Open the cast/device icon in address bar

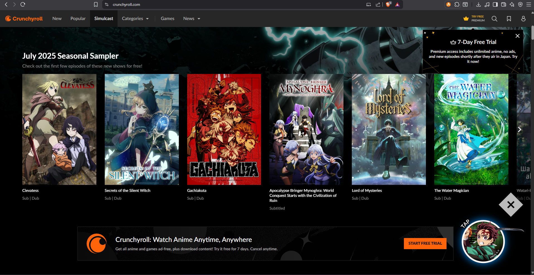(x=369, y=4)
